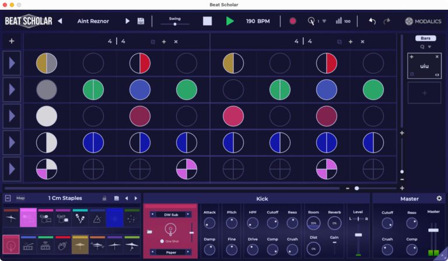Click the redo arrow

(x=387, y=21)
